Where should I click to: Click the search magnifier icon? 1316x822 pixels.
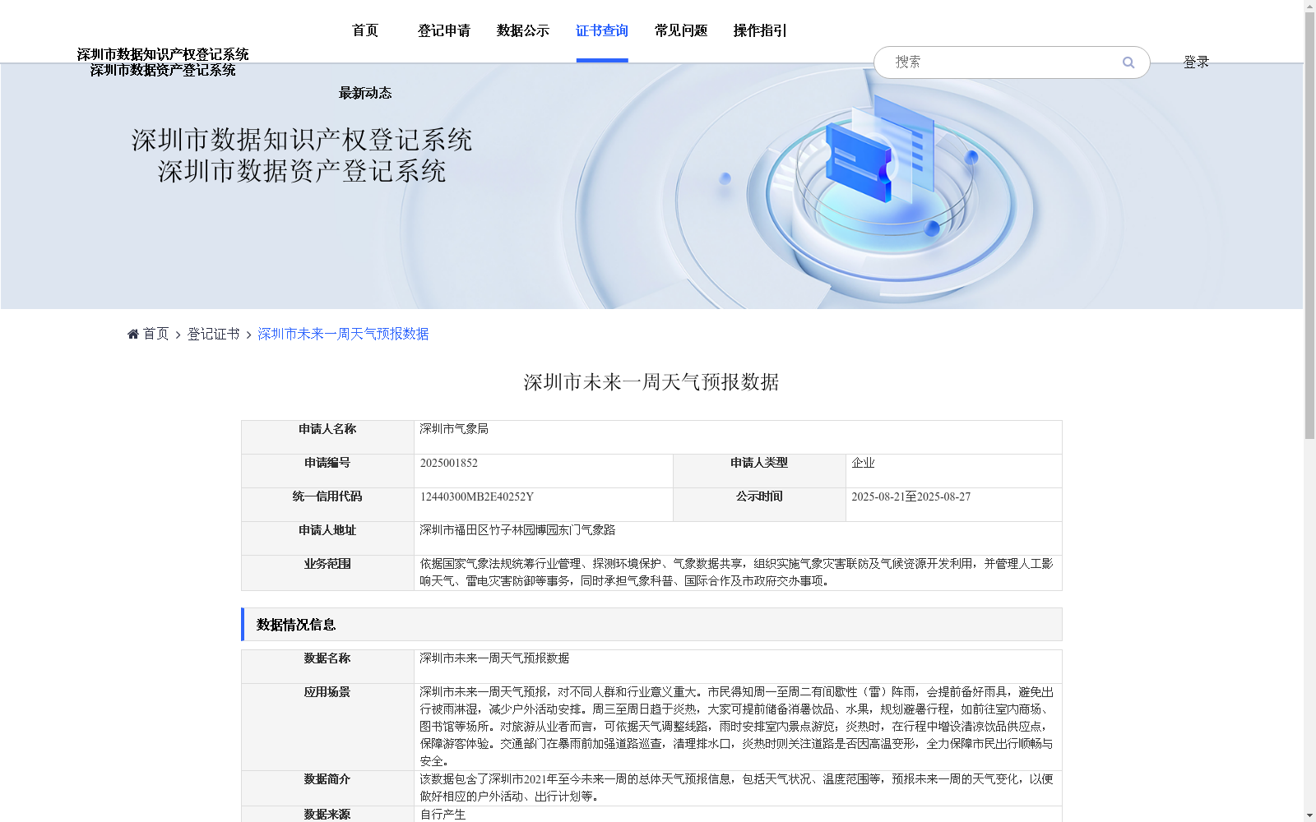click(x=1128, y=62)
